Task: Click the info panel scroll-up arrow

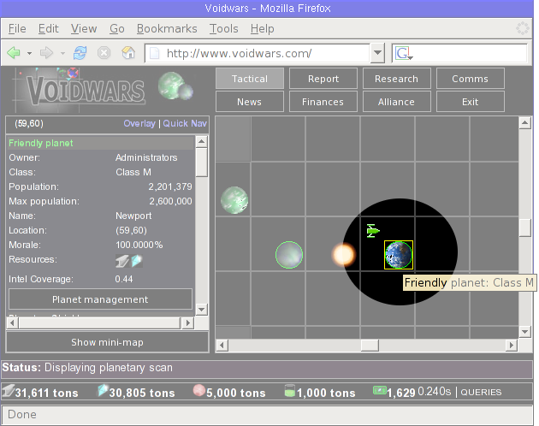Action: pyautogui.click(x=201, y=141)
